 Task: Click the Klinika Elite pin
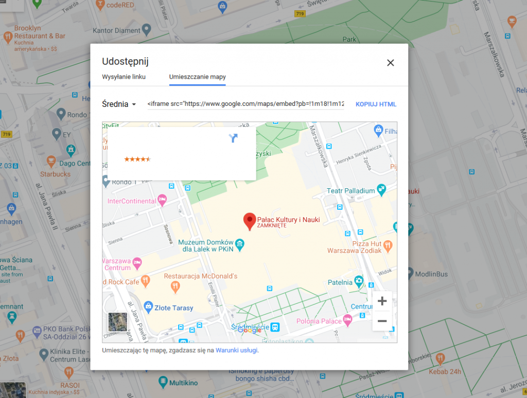44,354
